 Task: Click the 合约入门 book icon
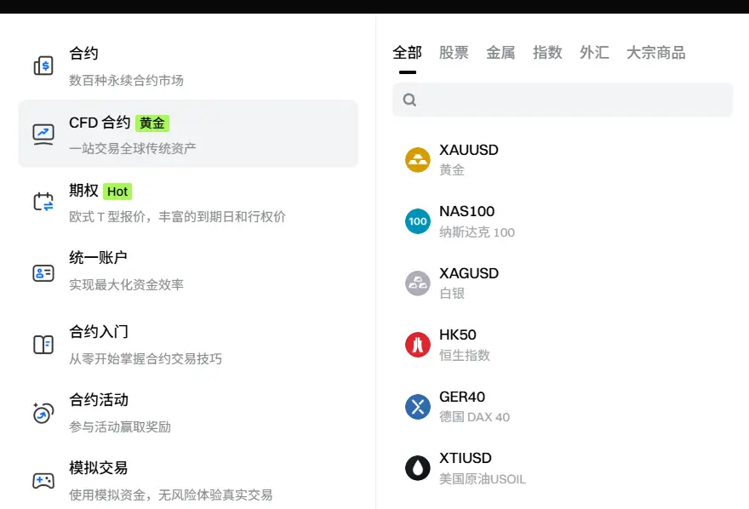tap(43, 344)
